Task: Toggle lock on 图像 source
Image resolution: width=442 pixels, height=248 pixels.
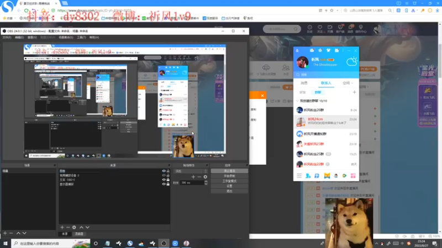Action: click(x=168, y=171)
